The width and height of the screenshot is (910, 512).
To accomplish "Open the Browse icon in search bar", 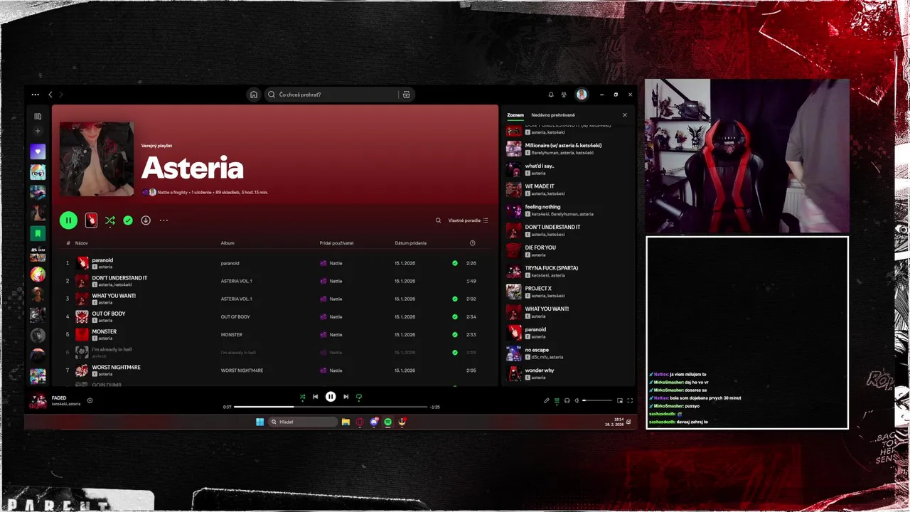I will tap(406, 95).
